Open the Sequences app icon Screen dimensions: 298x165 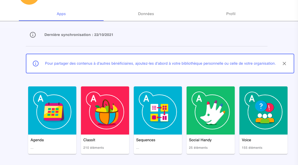point(158,110)
